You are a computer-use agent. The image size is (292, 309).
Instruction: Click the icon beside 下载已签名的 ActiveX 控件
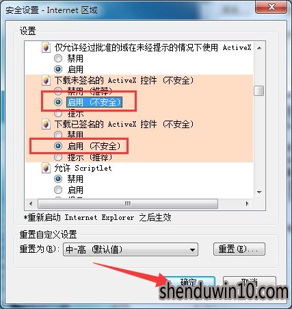46,124
